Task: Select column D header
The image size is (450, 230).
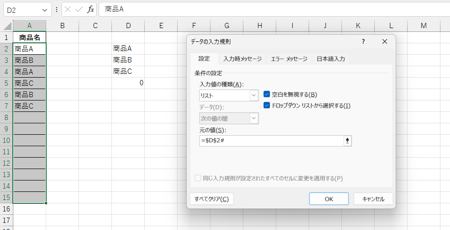Action: tap(128, 25)
